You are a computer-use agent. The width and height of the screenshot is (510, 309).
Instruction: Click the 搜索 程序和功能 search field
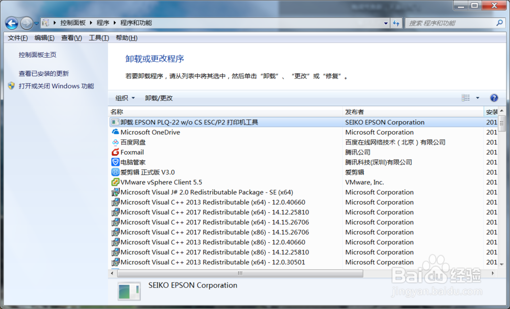(x=450, y=23)
